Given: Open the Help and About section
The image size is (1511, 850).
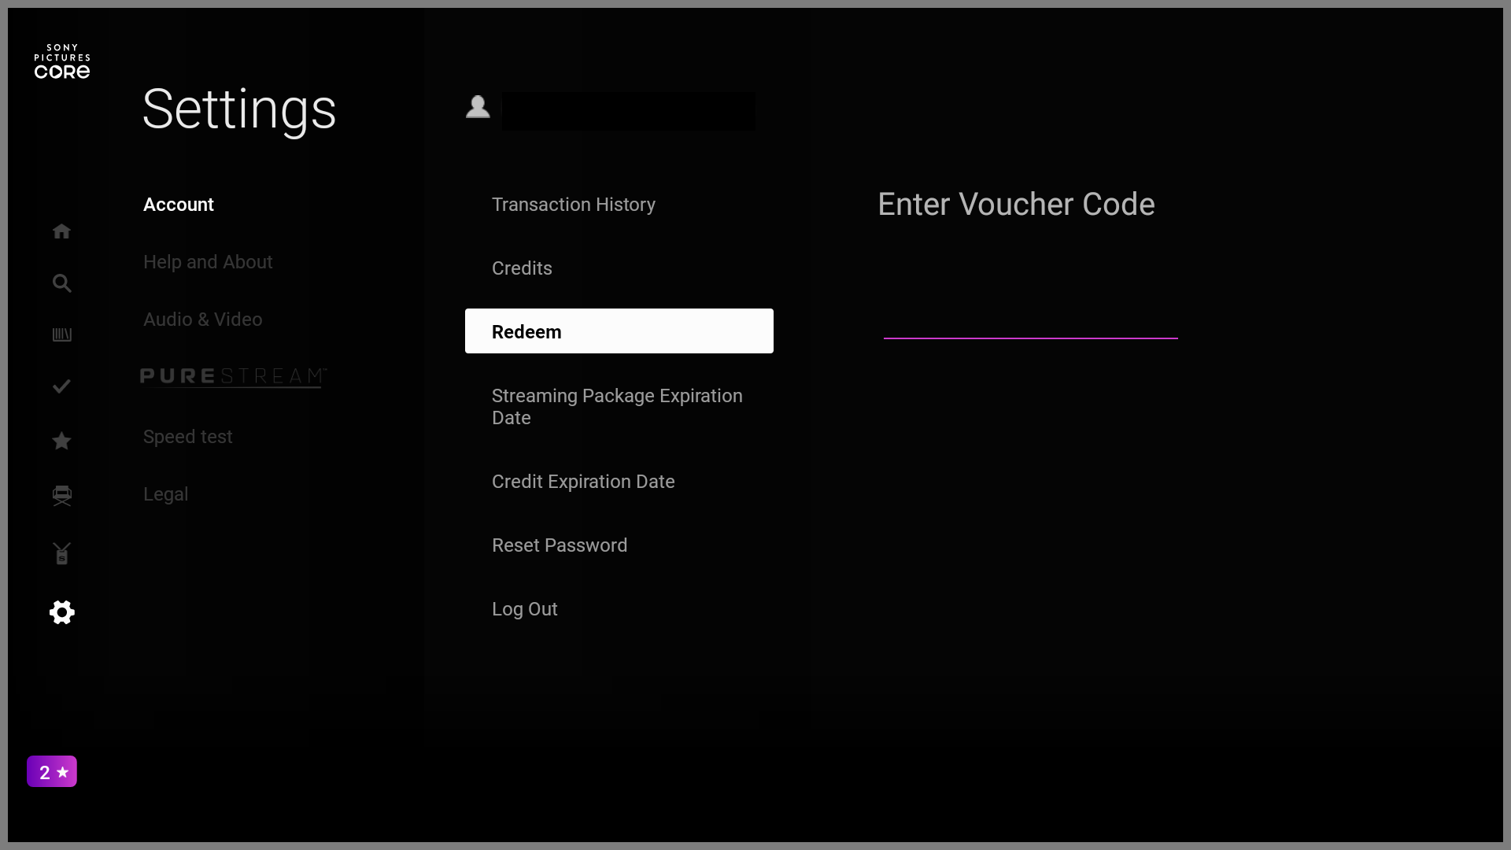Looking at the screenshot, I should pos(208,262).
